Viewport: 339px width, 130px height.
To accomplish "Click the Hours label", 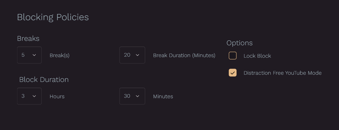I will 57,96.
